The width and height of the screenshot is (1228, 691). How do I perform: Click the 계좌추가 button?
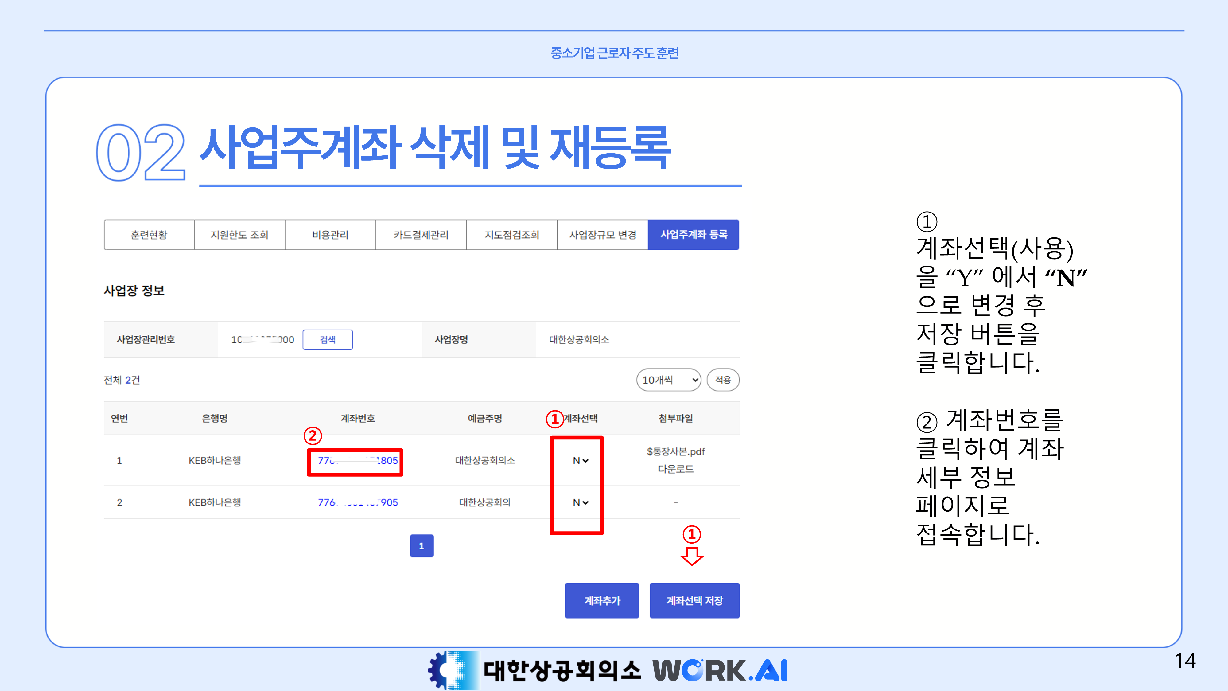(x=602, y=600)
